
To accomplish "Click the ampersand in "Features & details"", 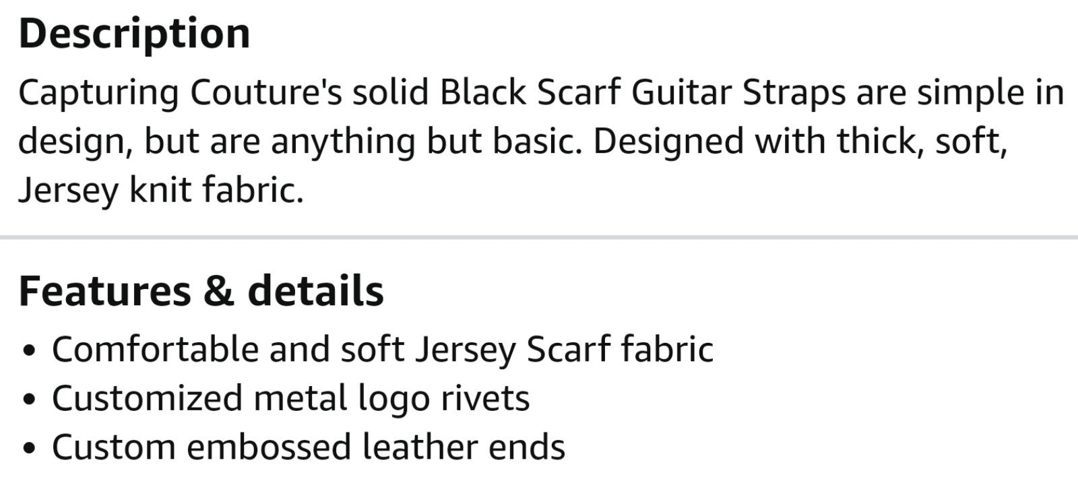I will (x=218, y=292).
